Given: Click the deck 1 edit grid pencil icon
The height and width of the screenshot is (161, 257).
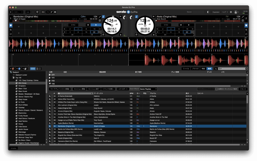Looking at the screenshot, I should [100, 17].
